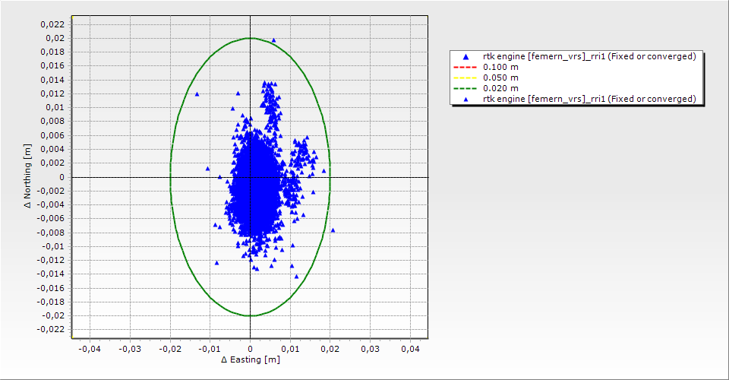Click the bottom of the green ellipse
The image size is (729, 380).
tap(250, 315)
